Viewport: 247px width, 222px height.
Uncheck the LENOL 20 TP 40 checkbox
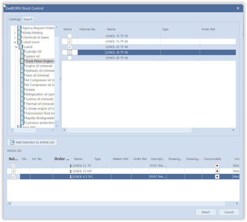(70, 47)
